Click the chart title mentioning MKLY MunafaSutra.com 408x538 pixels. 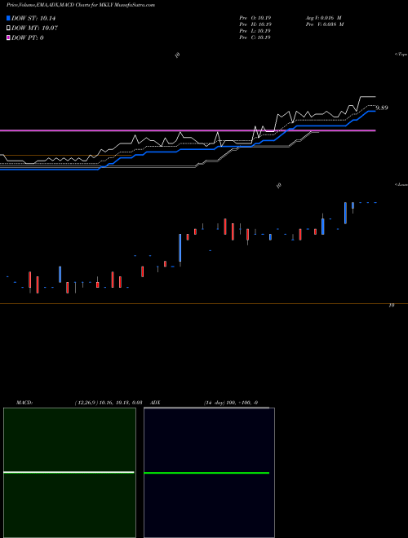pyautogui.click(x=81, y=5)
